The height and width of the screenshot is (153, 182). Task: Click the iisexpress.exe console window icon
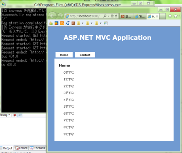pos(4,4)
